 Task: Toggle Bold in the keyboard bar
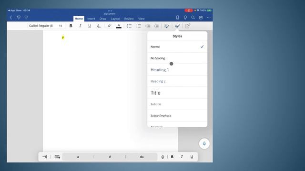[x=172, y=157]
